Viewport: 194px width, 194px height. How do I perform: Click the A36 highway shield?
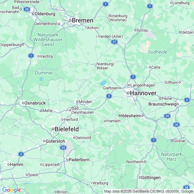pos(176,125)
